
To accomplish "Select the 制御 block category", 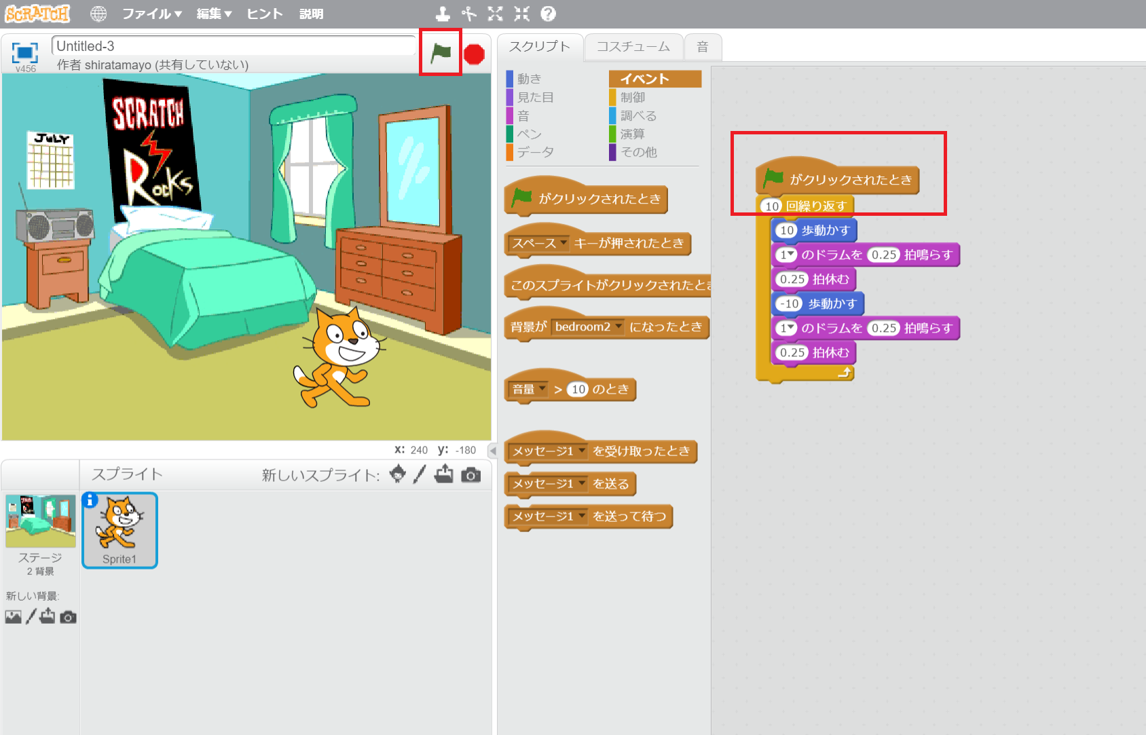I will point(632,97).
